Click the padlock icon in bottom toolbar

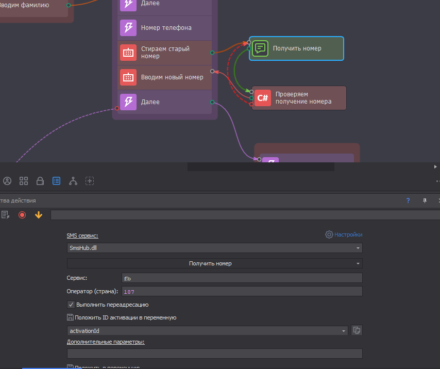tap(40, 181)
